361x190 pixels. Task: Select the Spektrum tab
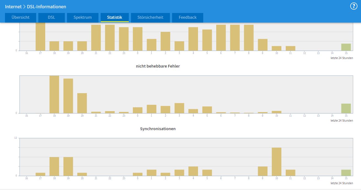pyautogui.click(x=82, y=17)
